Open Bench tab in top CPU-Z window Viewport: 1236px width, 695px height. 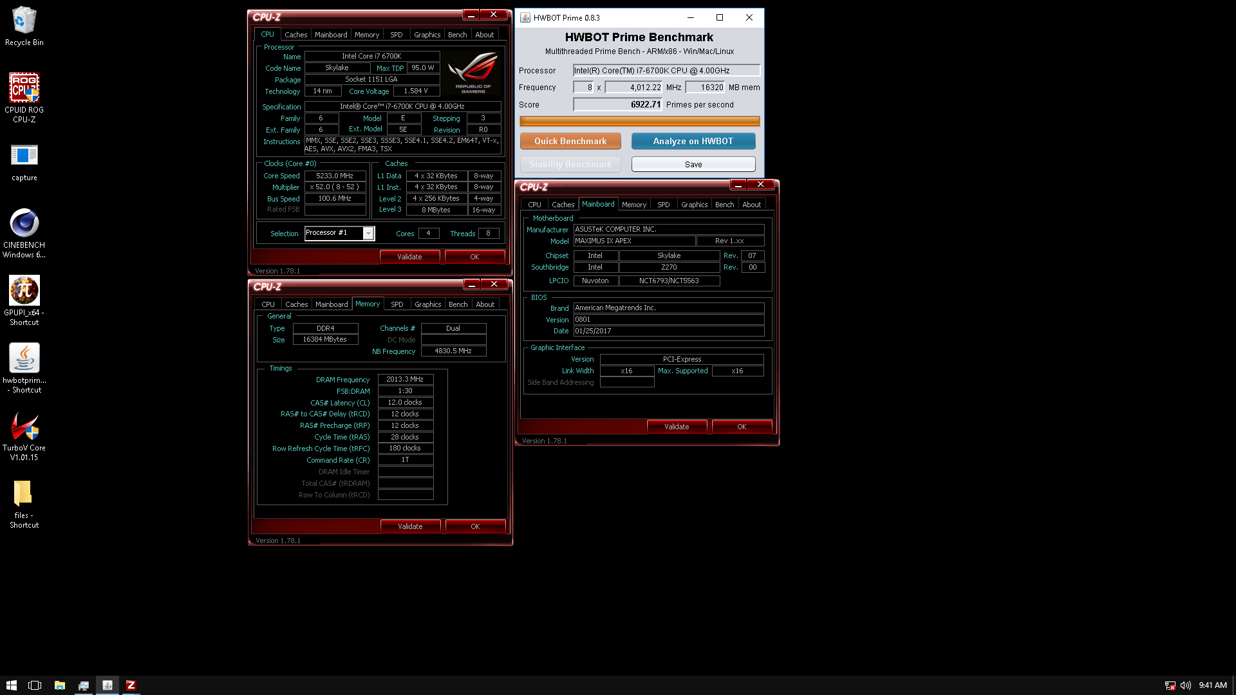(x=458, y=35)
